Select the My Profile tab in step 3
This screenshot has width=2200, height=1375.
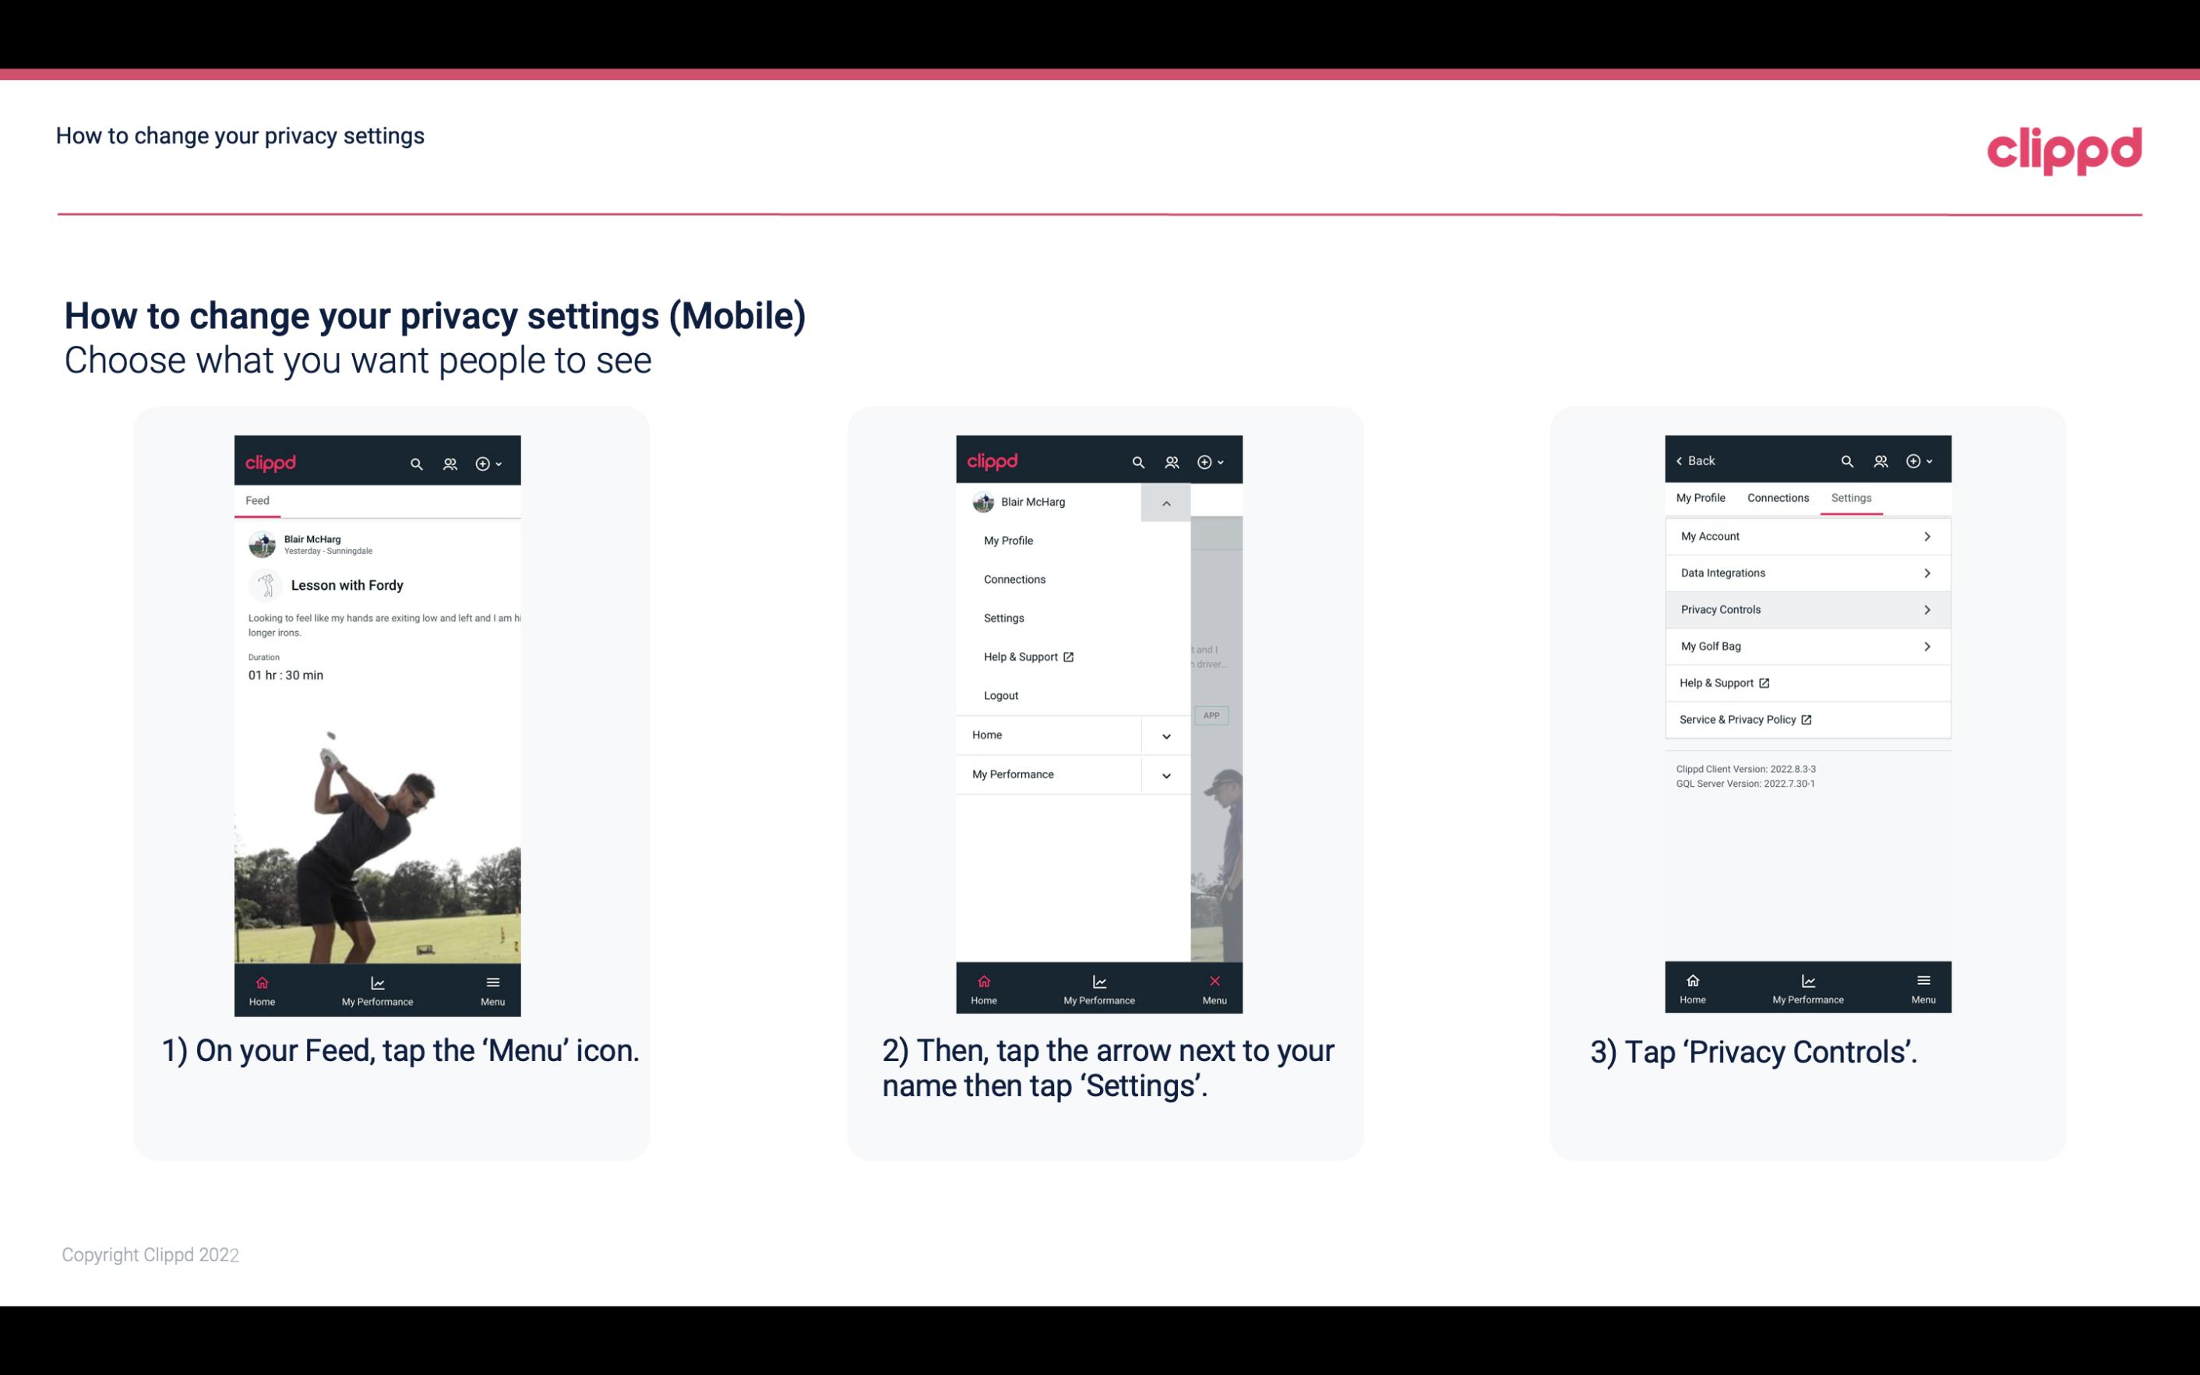[x=1701, y=497]
